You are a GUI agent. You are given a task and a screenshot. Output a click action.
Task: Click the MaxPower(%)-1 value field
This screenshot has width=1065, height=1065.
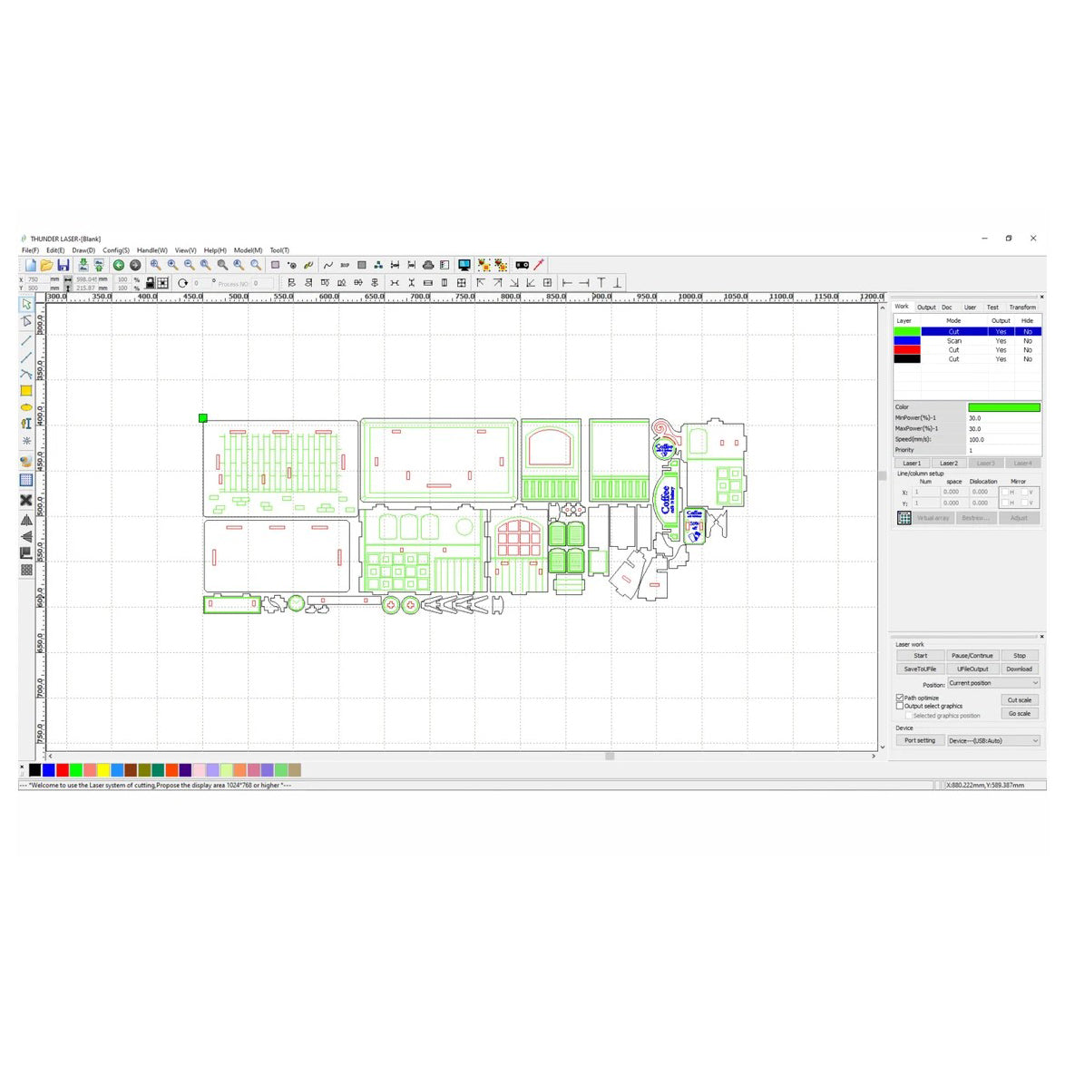1003,428
